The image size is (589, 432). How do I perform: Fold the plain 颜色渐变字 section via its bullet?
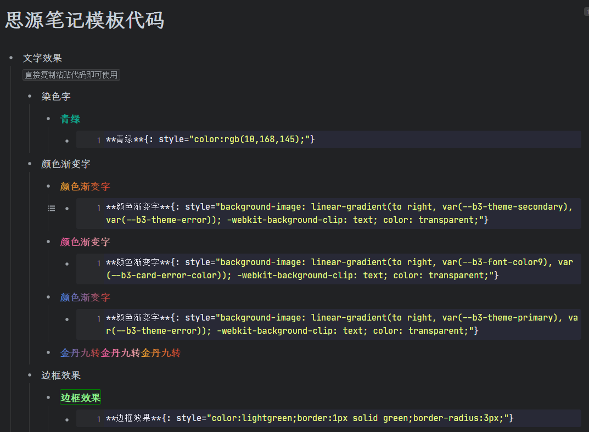30,164
